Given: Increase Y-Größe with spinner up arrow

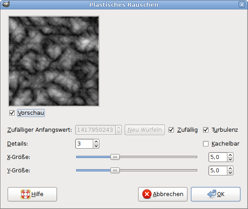Looking at the screenshot, I should pos(231,168).
